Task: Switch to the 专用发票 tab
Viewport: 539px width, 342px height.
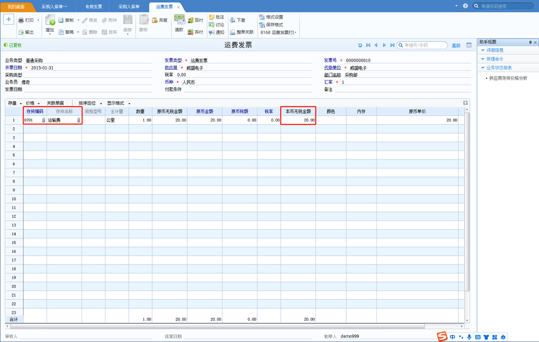Action: click(x=93, y=7)
